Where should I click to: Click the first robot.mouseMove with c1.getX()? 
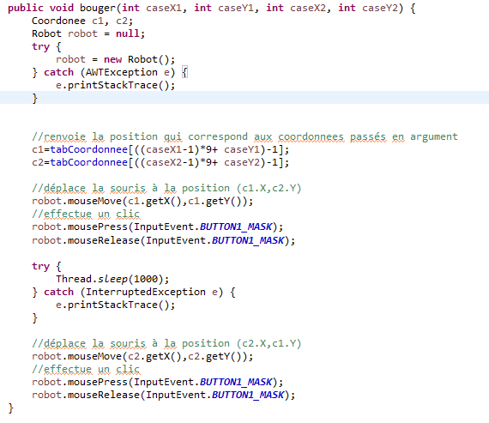(142, 202)
